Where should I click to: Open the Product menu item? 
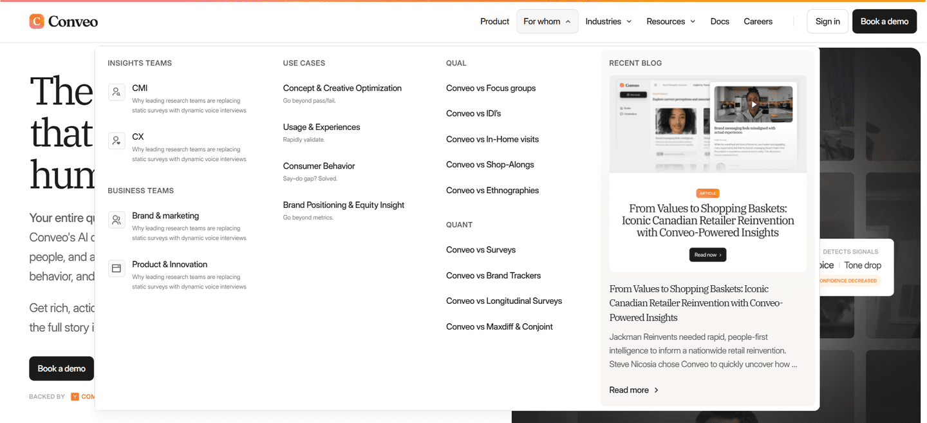[494, 21]
